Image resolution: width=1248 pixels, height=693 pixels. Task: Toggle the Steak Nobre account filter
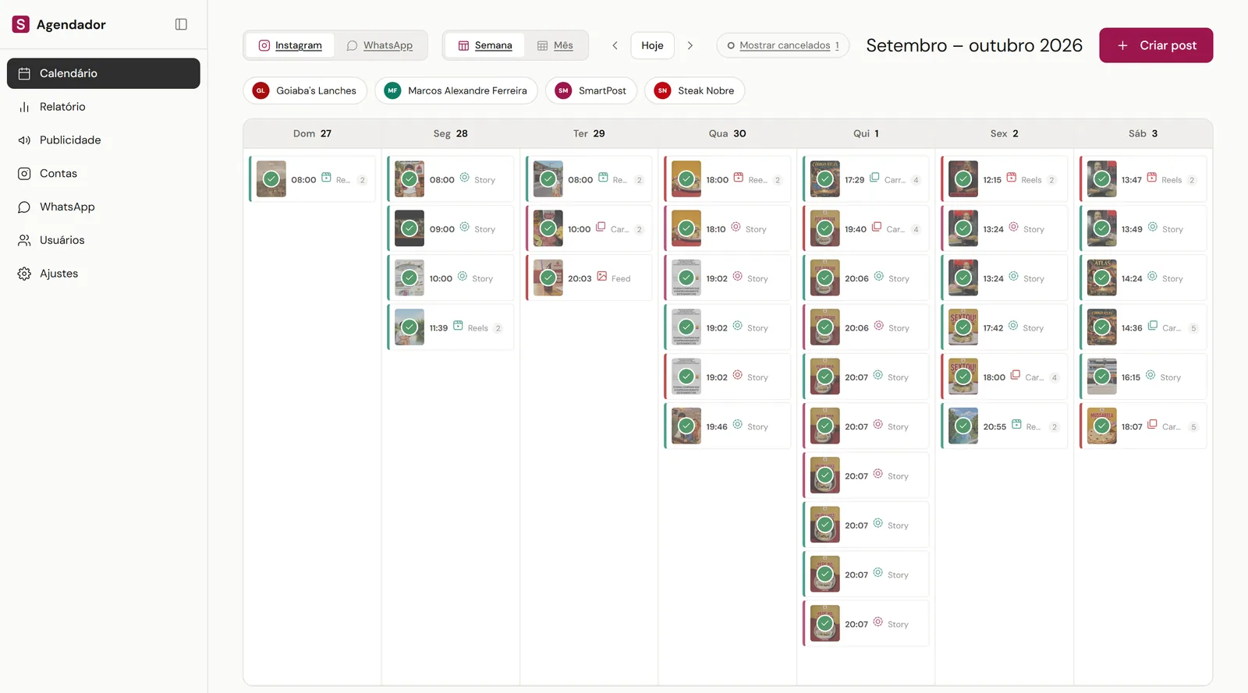click(694, 90)
